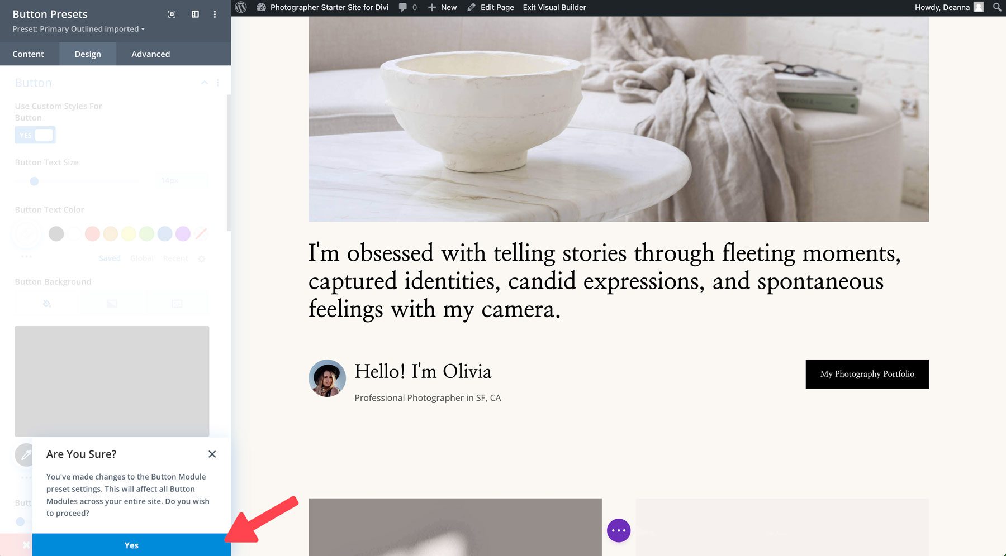Collapse the Button settings section chevron
This screenshot has height=556, width=1006.
[x=205, y=83]
